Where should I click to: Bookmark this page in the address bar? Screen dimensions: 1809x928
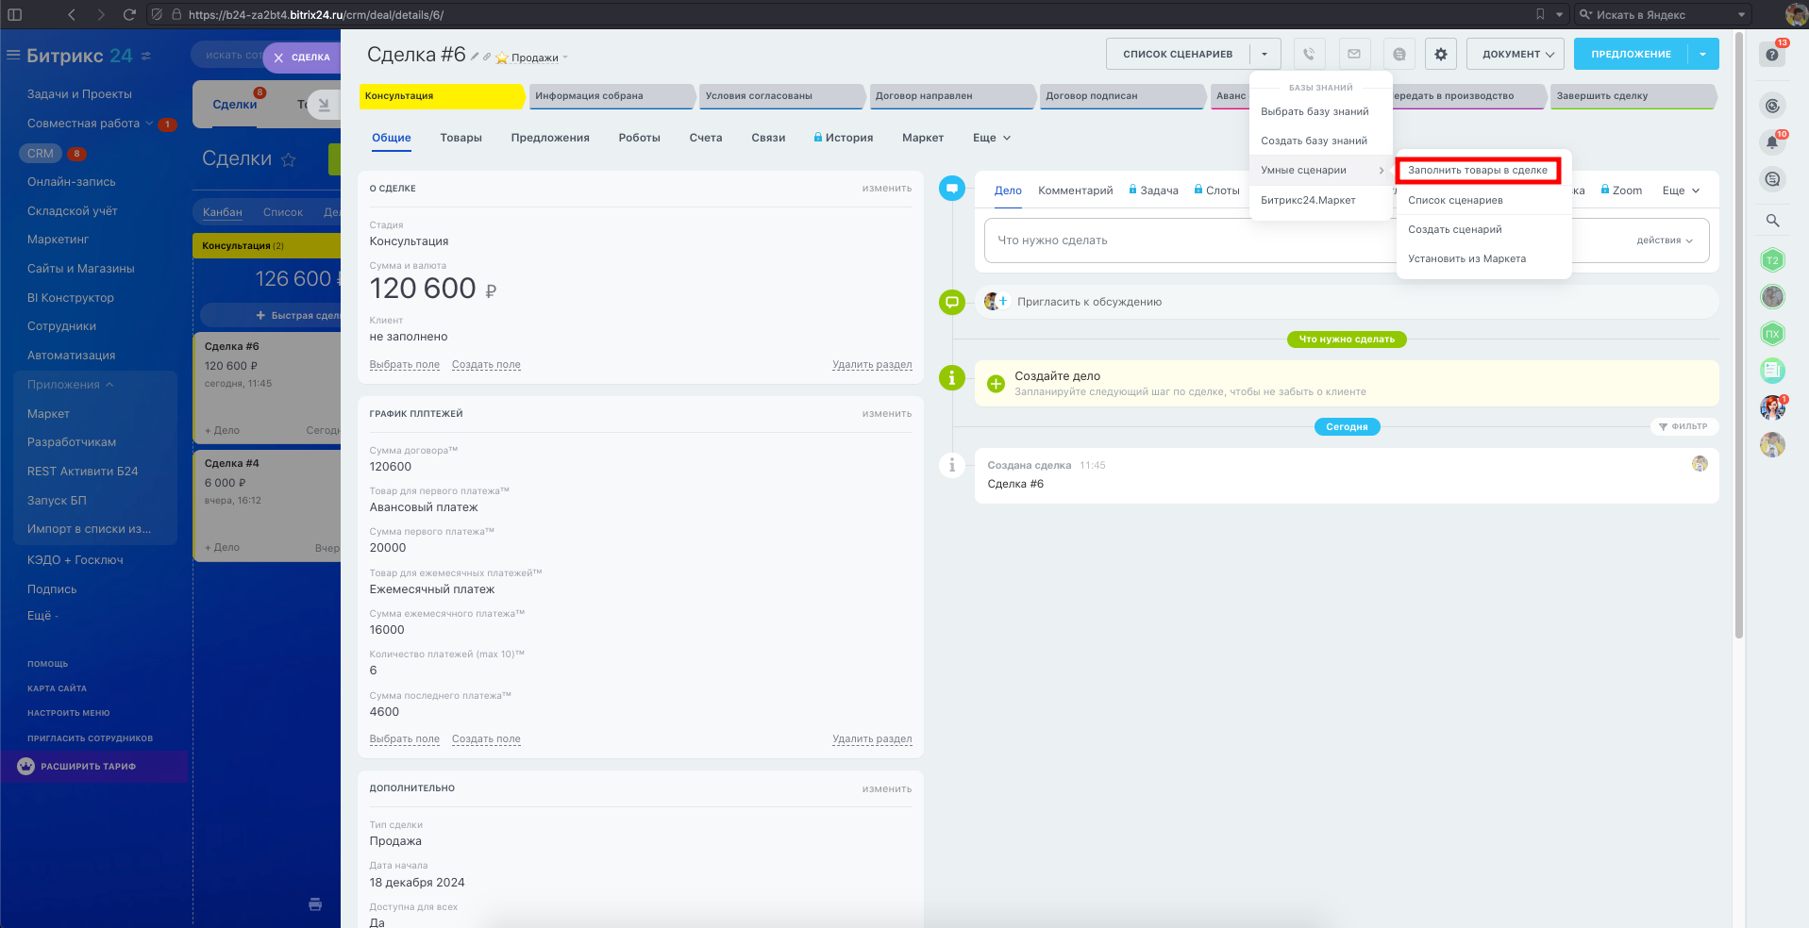tap(1540, 15)
